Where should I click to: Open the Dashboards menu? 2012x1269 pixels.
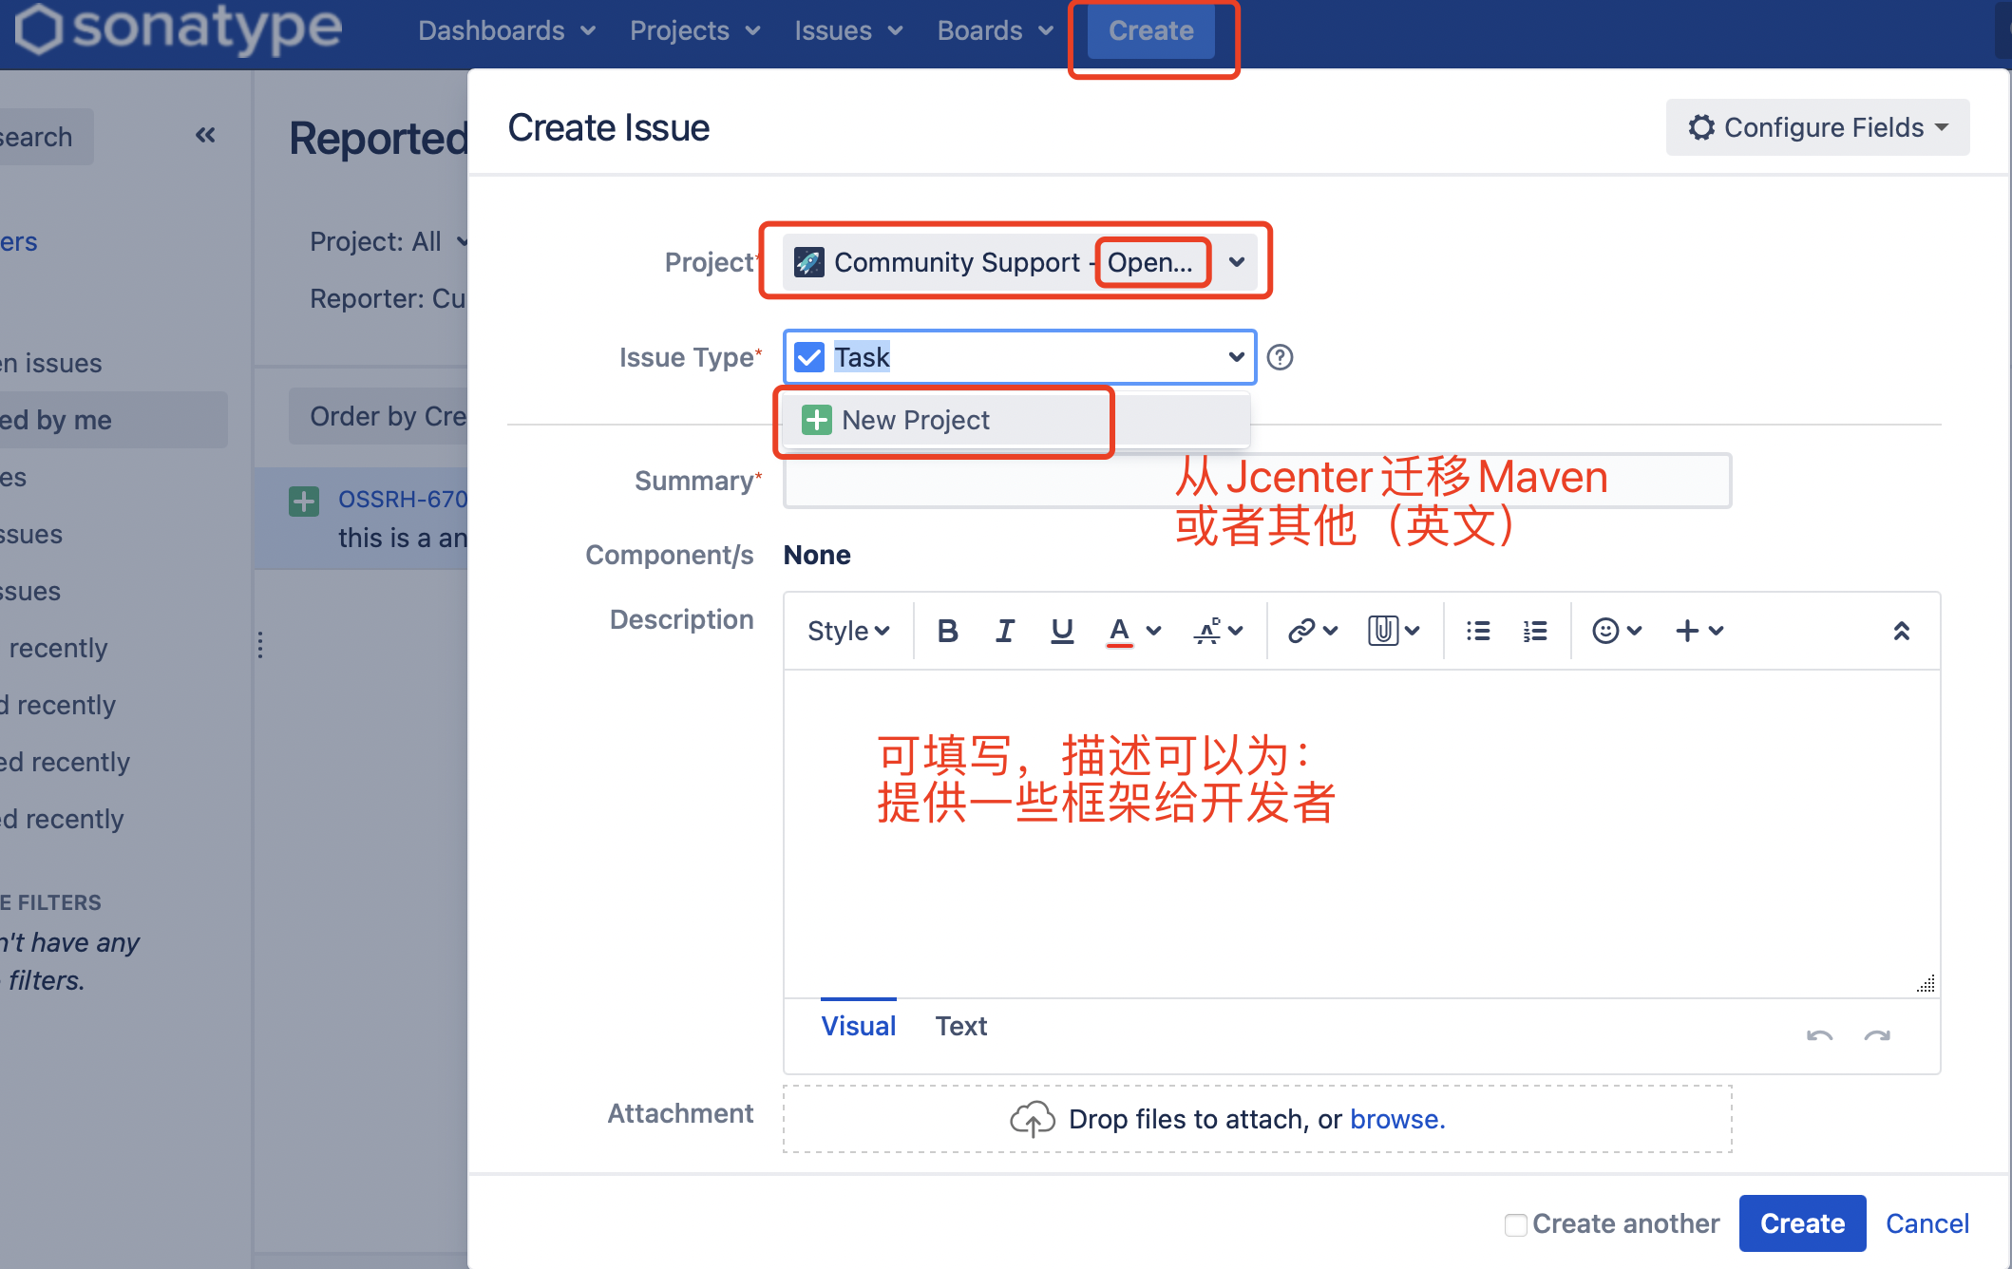(506, 30)
